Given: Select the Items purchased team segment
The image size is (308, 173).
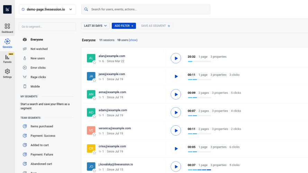Looking at the screenshot, I should coord(42,126).
